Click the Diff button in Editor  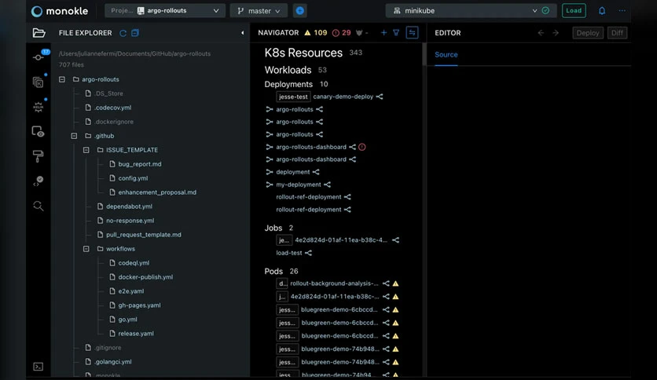617,33
